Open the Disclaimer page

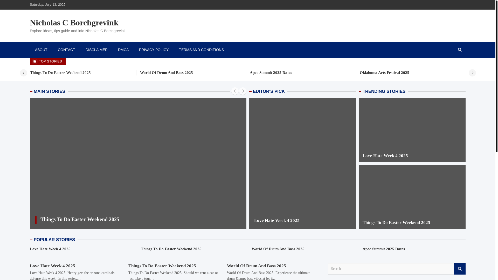(96, 50)
